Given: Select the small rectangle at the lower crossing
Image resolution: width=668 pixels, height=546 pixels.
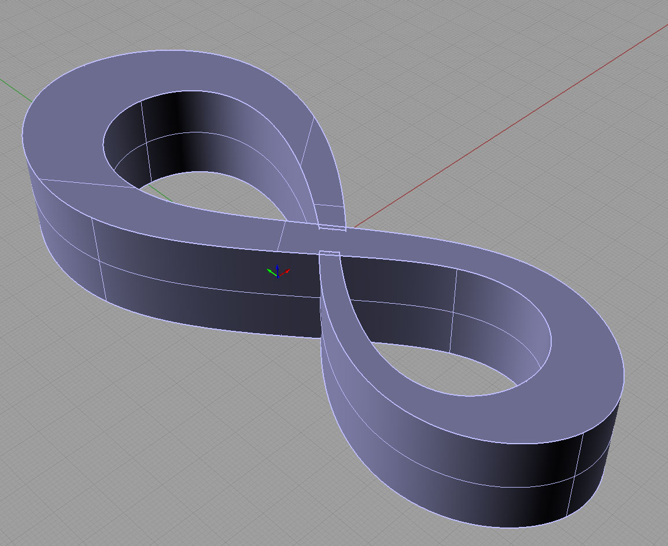Looking at the screenshot, I should click(330, 253).
